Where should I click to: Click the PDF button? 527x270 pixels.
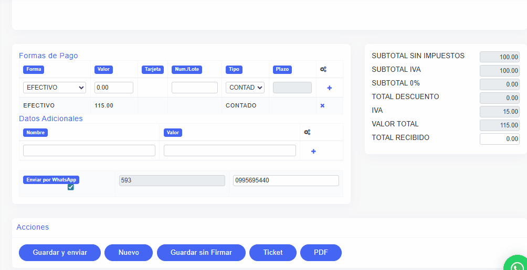coord(321,253)
